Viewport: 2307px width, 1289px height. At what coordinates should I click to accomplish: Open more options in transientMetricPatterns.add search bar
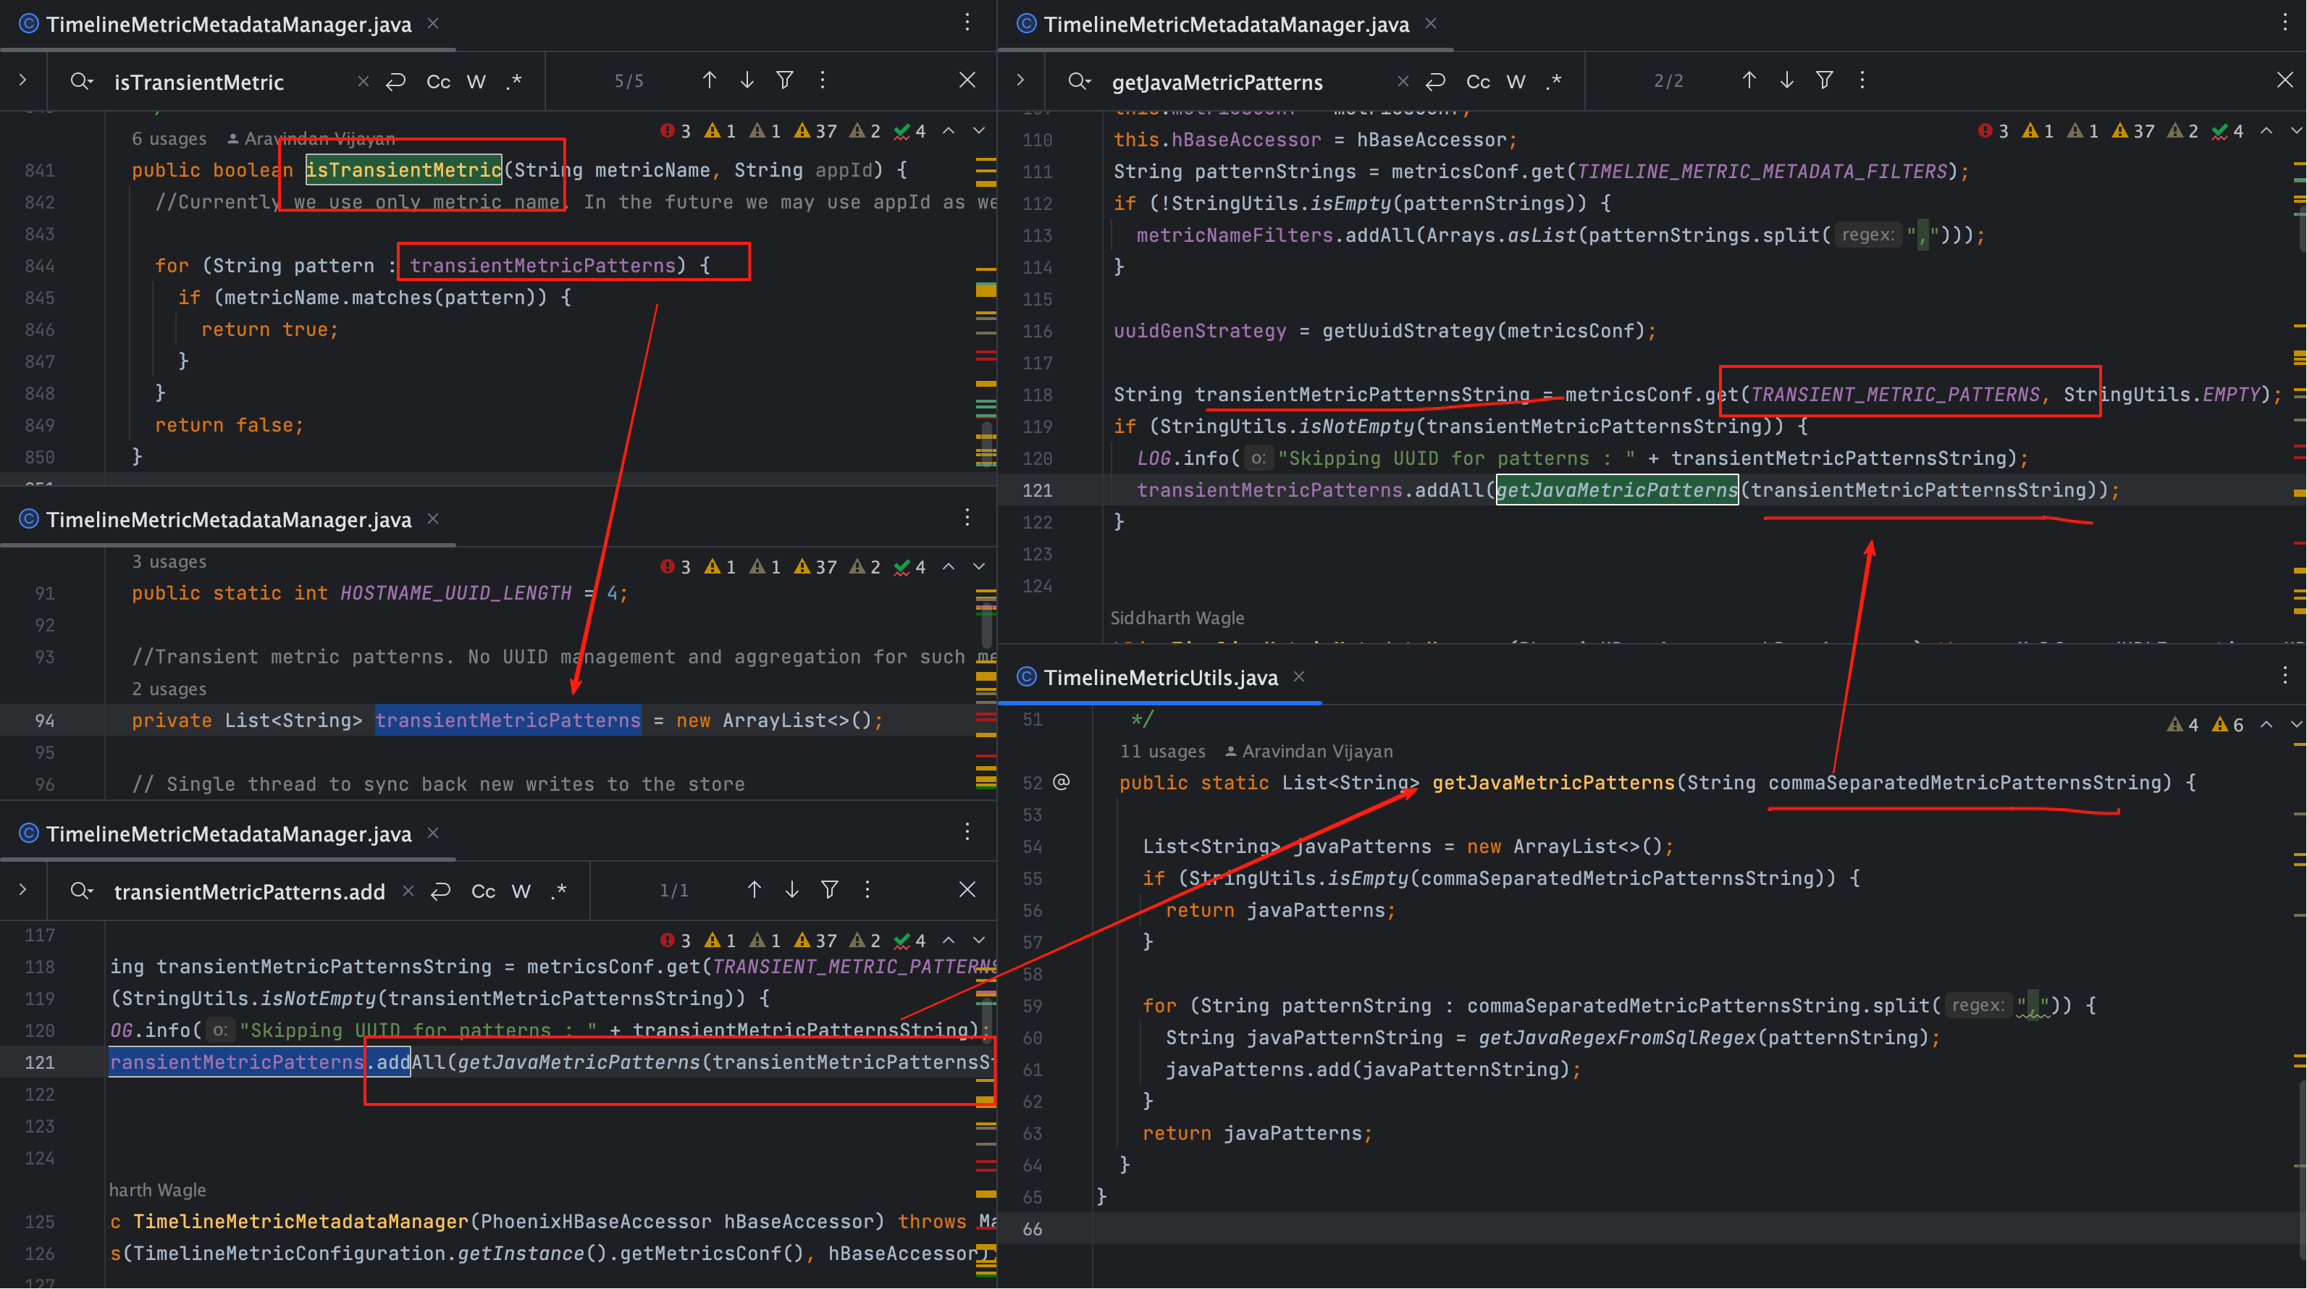867,889
